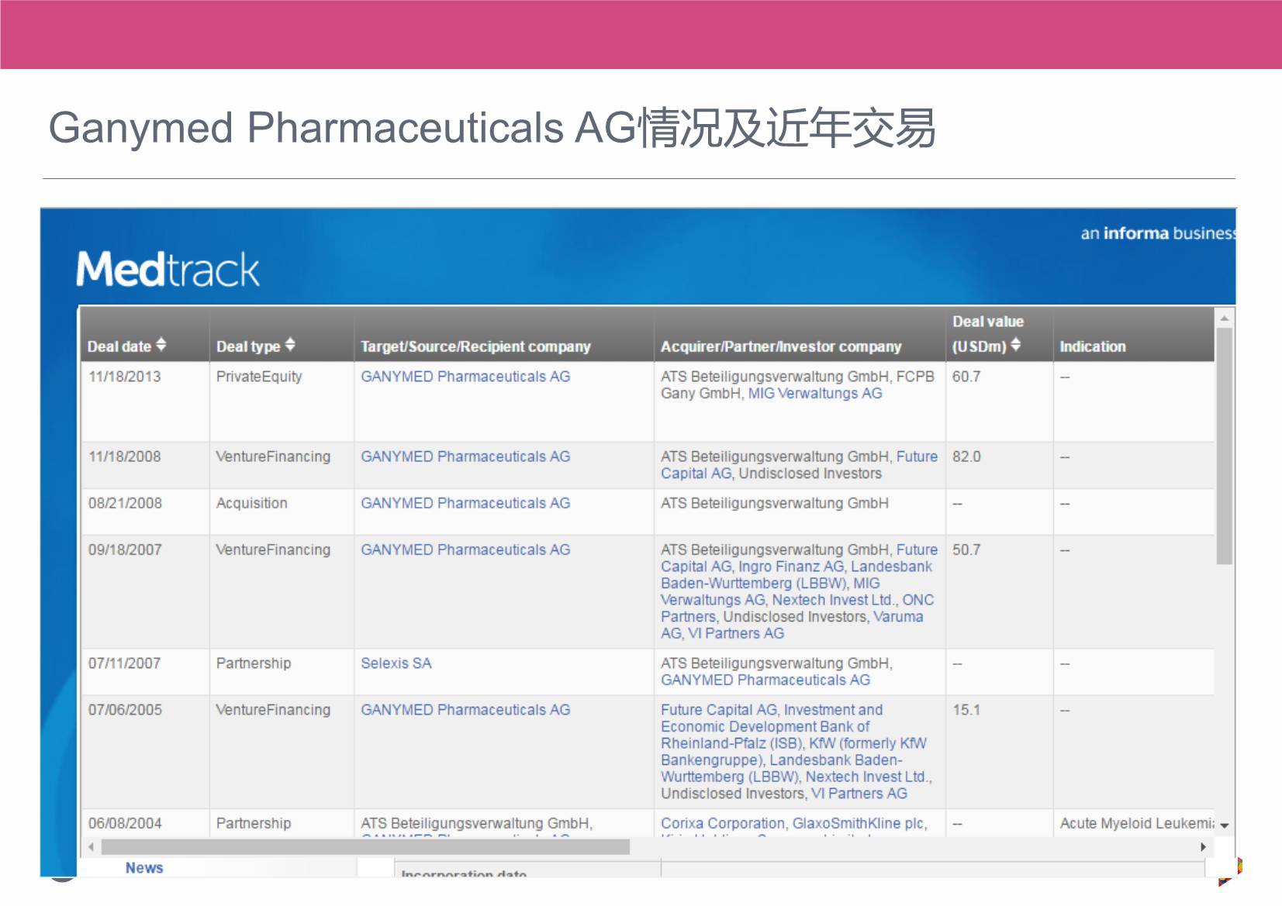
Task: Click the 'an informa business' text
Action: pyautogui.click(x=1158, y=233)
